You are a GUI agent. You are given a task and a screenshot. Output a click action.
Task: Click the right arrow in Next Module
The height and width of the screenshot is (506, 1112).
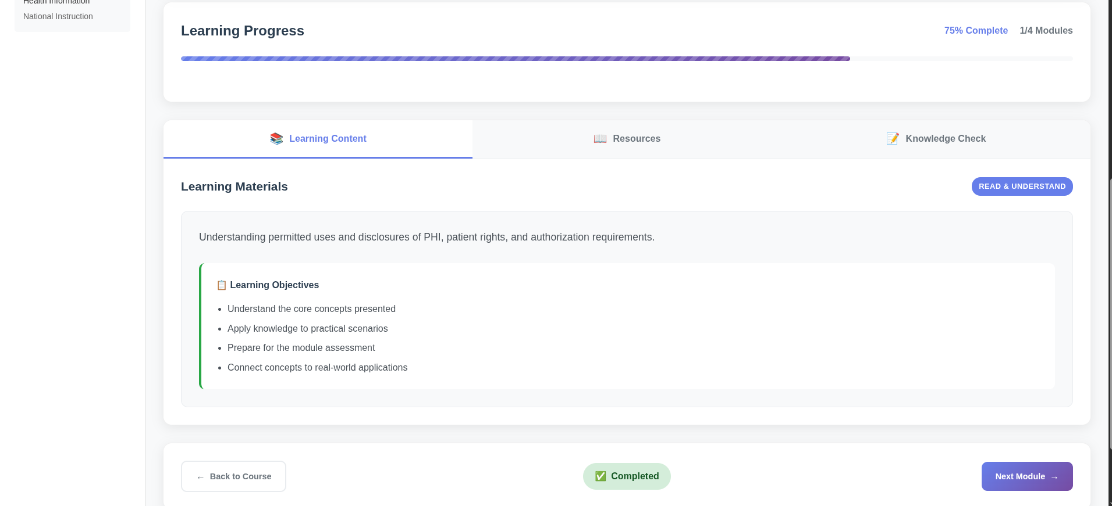pyautogui.click(x=1054, y=477)
